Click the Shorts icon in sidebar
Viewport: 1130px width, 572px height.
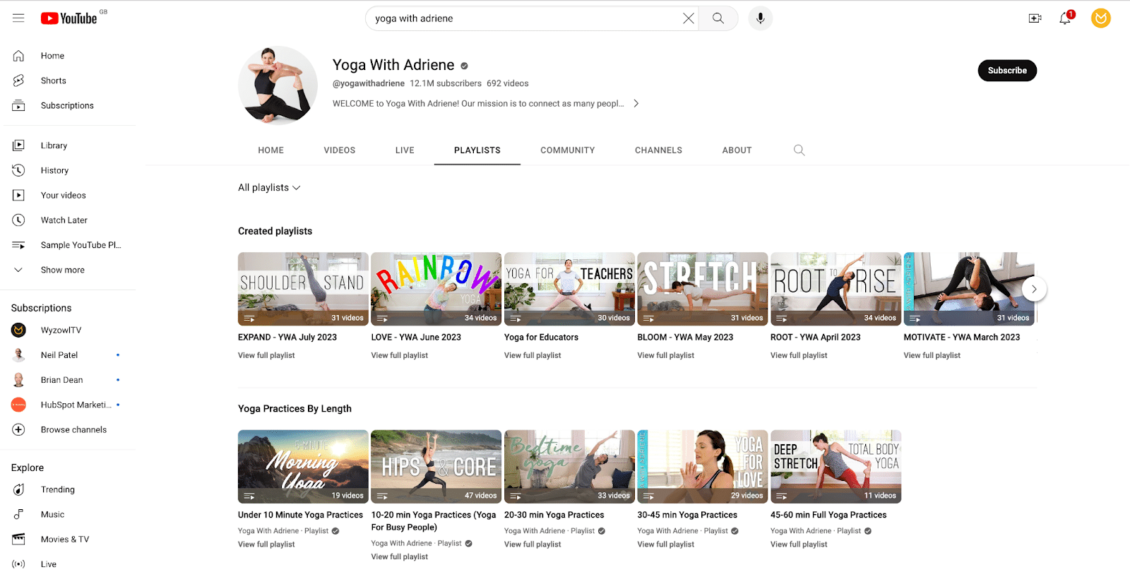point(18,81)
